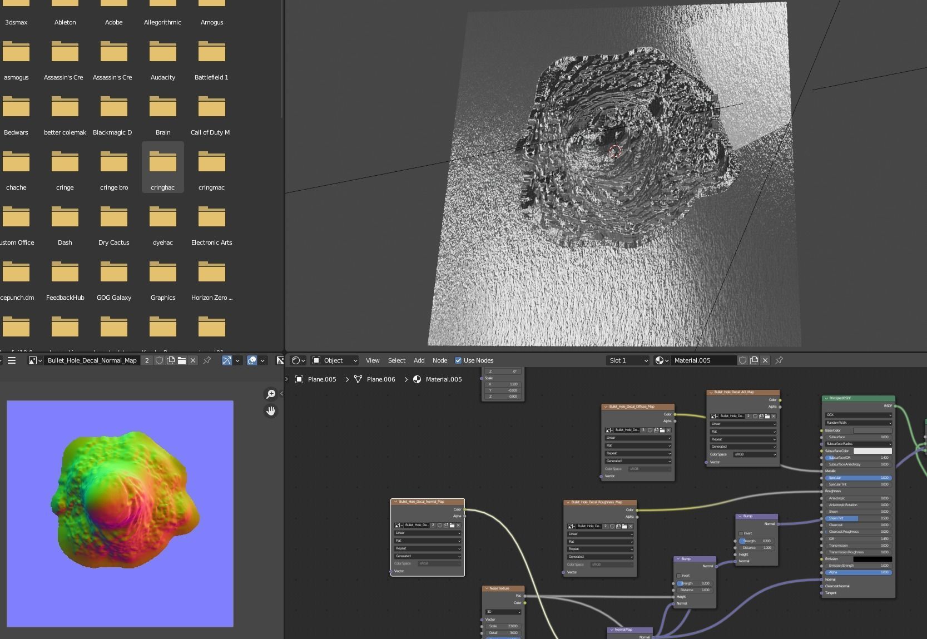Viewport: 927px width, 639px height.
Task: Toggle gizmo display in image editor header
Action: point(227,360)
